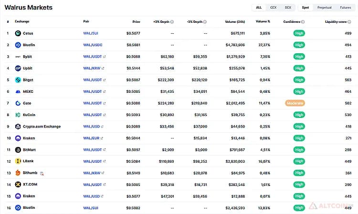Switch to the DEX filter tab
The image size is (358, 214).
pyautogui.click(x=288, y=8)
